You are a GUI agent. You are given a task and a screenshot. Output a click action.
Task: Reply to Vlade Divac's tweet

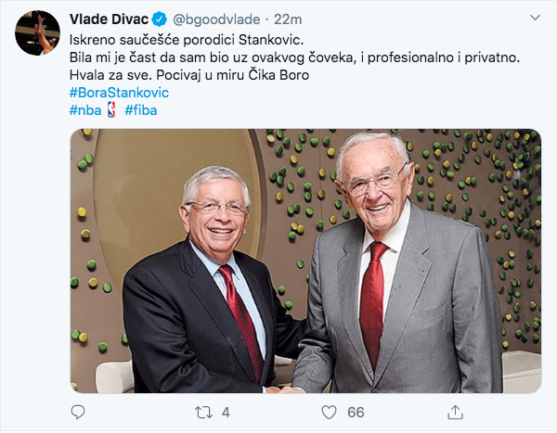tap(78, 410)
